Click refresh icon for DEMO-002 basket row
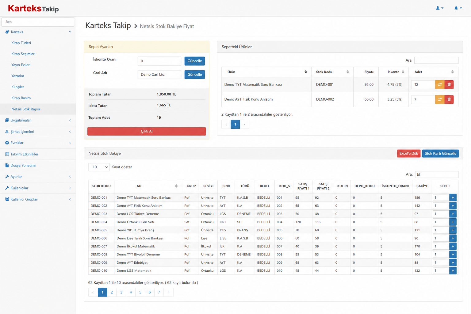 pos(440,99)
